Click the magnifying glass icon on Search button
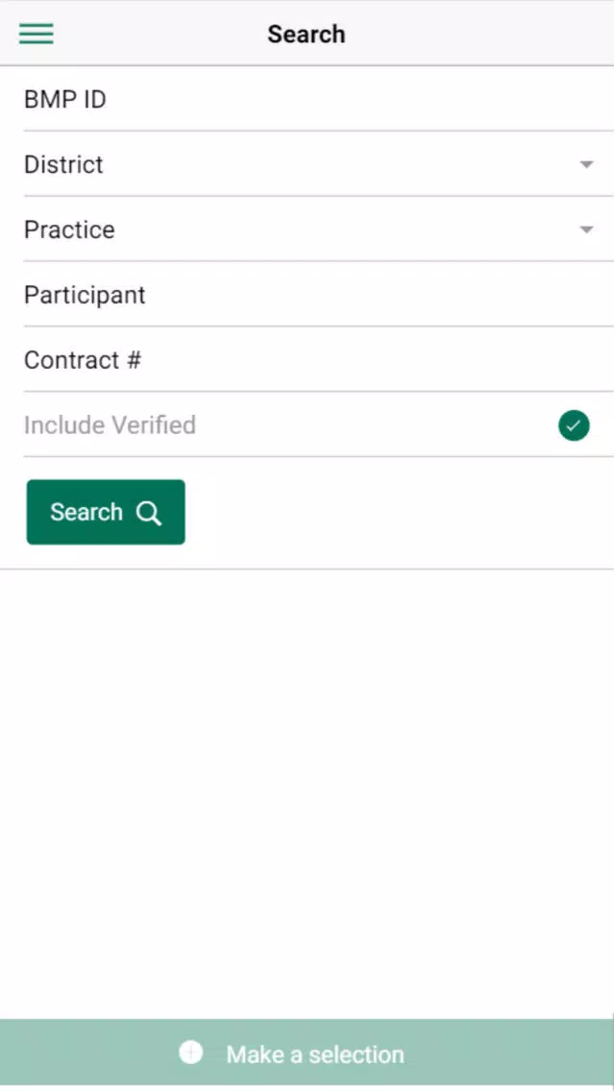 (149, 513)
